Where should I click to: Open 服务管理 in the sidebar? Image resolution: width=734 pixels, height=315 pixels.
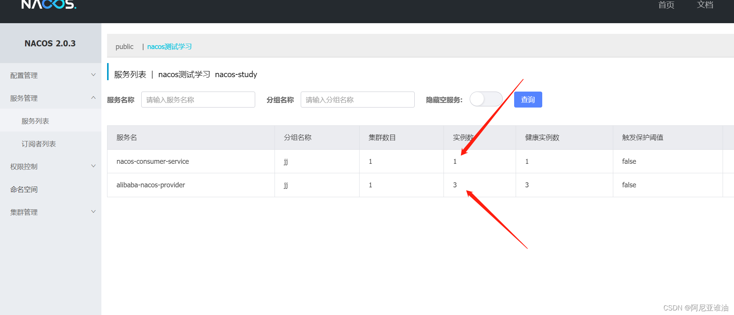click(24, 98)
